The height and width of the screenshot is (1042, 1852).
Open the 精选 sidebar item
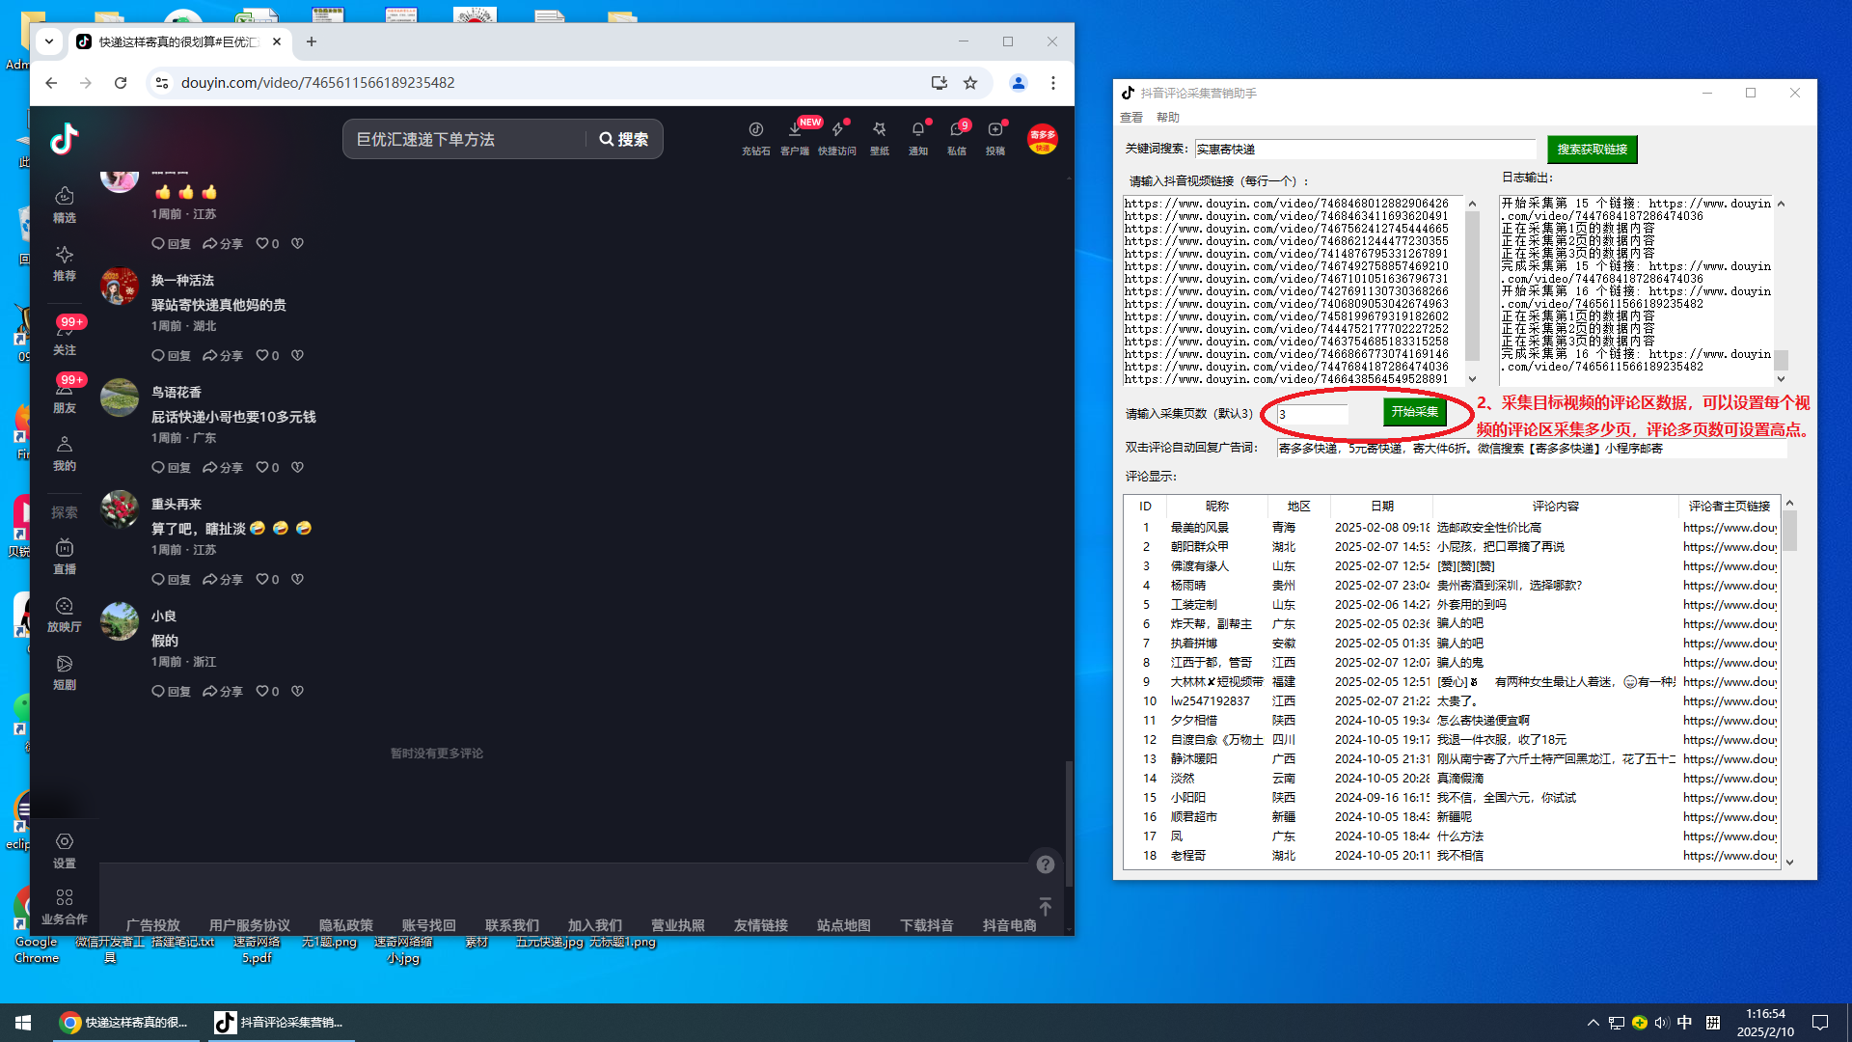coord(65,205)
